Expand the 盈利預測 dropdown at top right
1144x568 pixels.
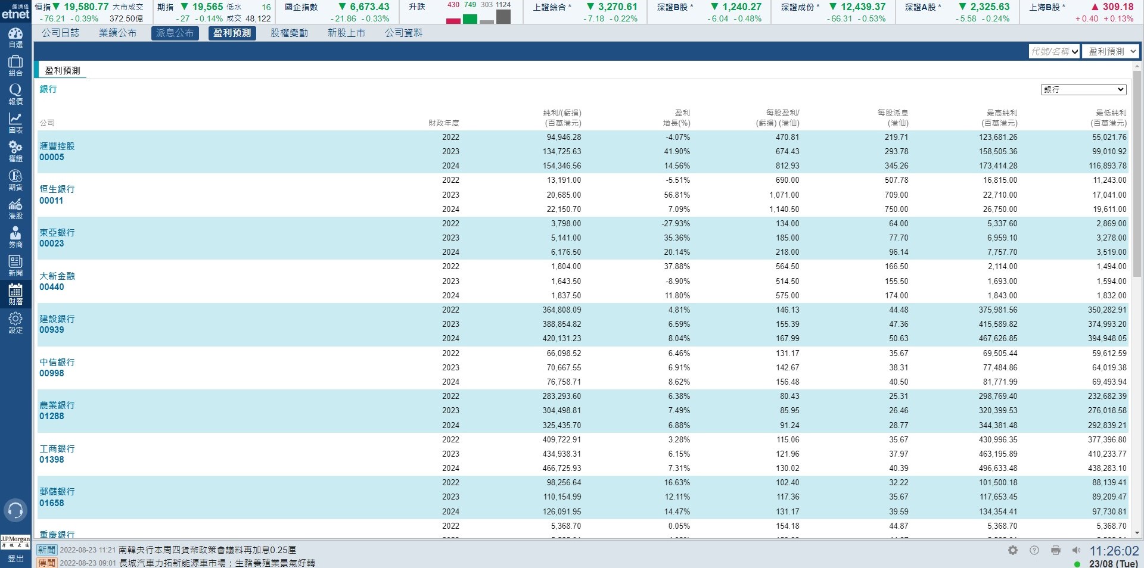click(1111, 52)
